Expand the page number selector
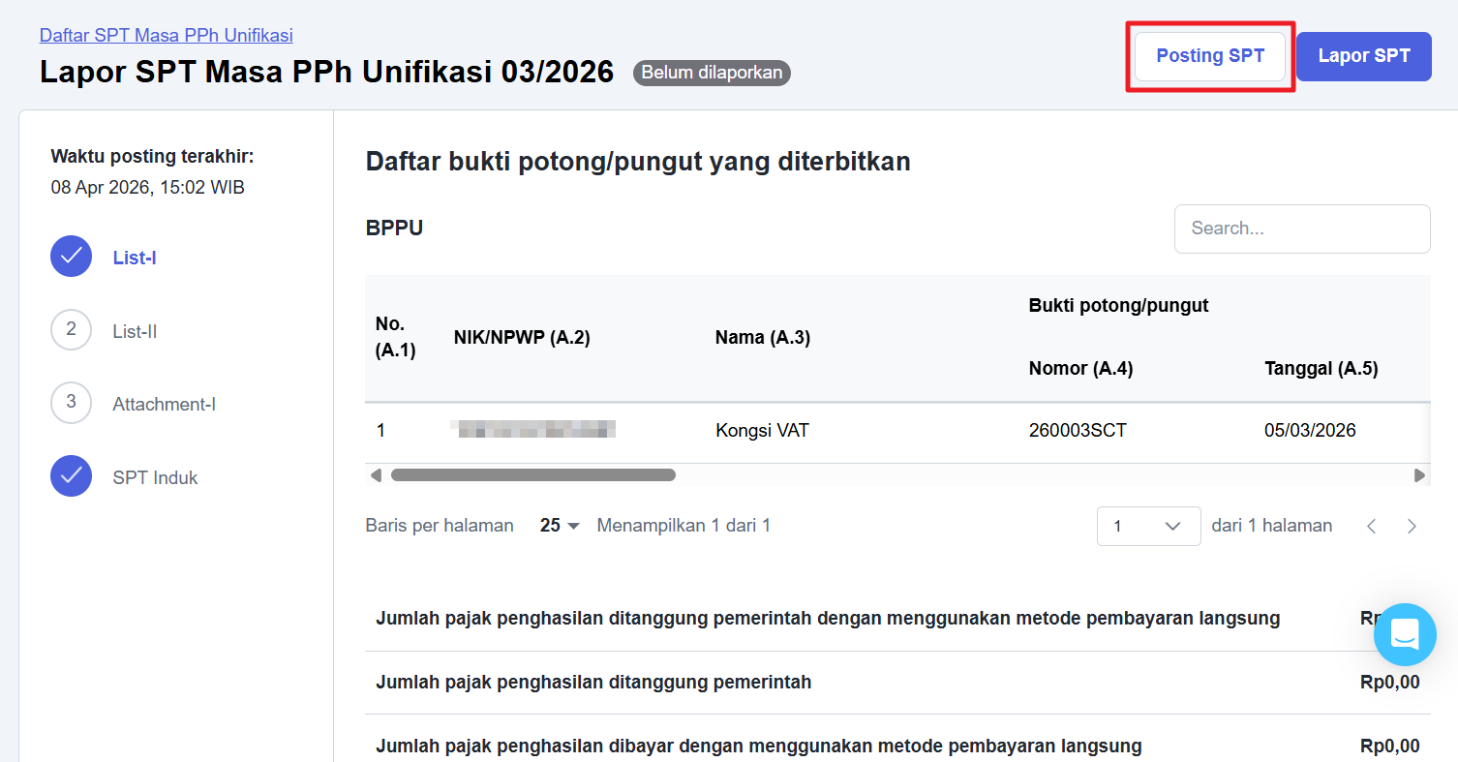Viewport: 1458px width, 762px height. 1148,526
